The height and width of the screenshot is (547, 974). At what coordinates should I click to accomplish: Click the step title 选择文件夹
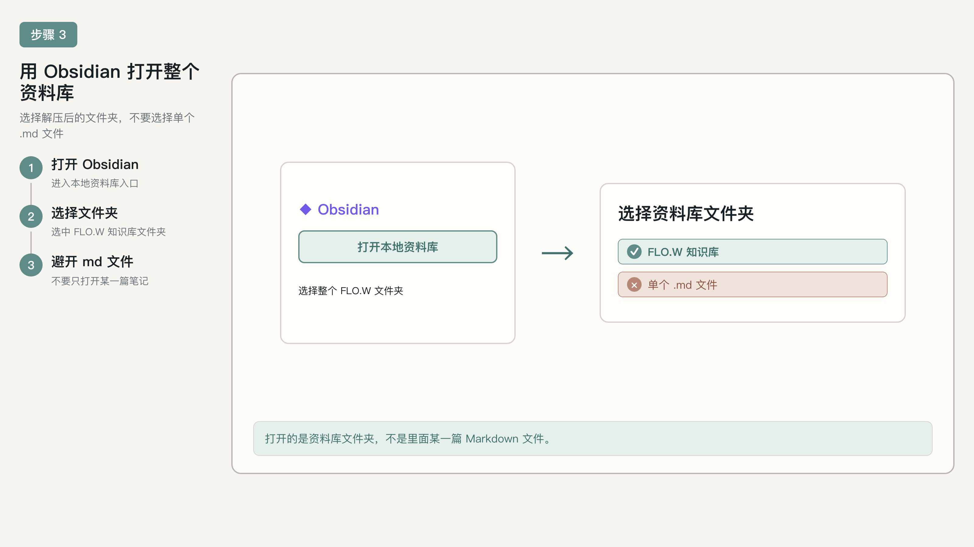(x=85, y=213)
